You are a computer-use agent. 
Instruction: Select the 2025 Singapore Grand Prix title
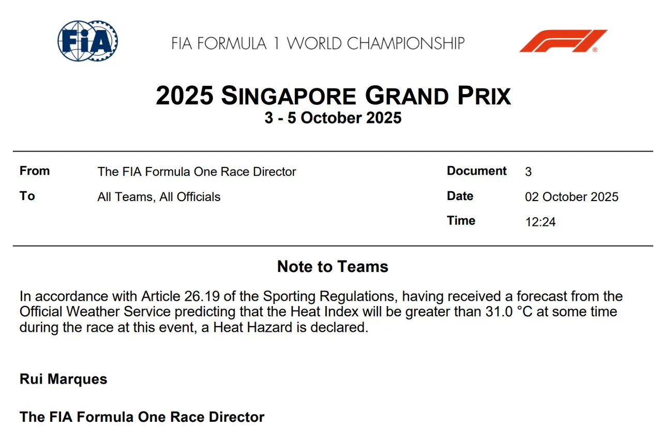pyautogui.click(x=333, y=97)
